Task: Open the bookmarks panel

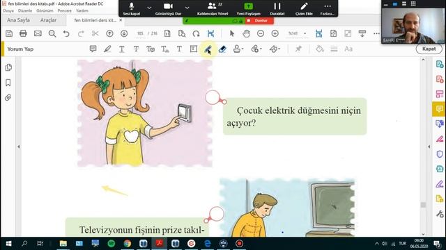Action: click(8, 83)
